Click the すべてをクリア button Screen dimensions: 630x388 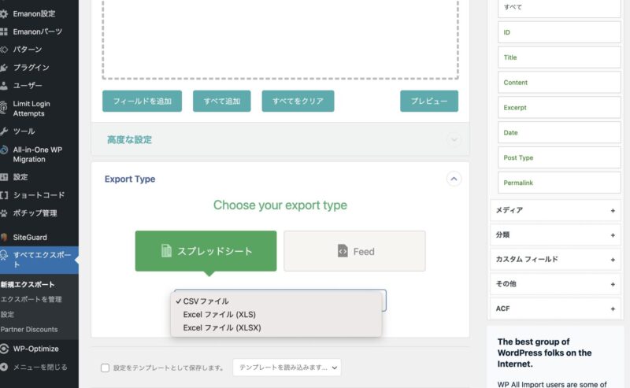pyautogui.click(x=298, y=102)
